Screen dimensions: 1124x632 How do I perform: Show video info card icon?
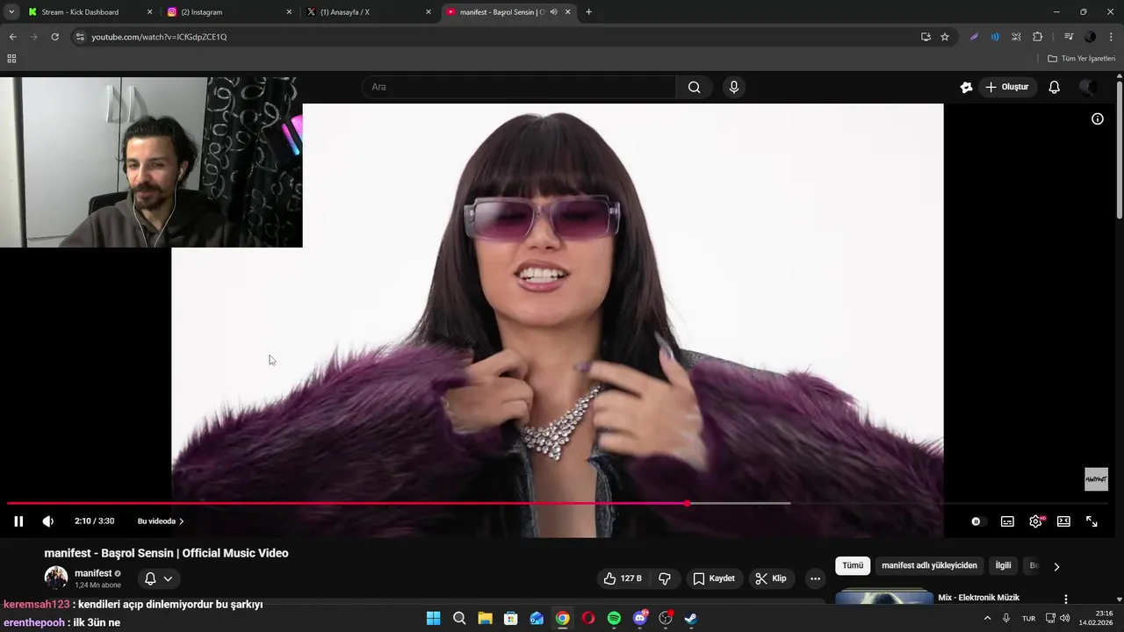[1098, 118]
